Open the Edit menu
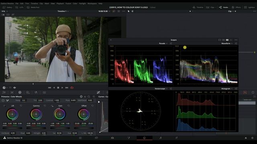Image resolution: width=257 pixels, height=144 pixels. (22, 4)
